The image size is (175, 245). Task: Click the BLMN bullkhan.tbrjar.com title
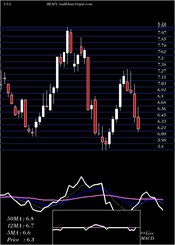coord(69,4)
